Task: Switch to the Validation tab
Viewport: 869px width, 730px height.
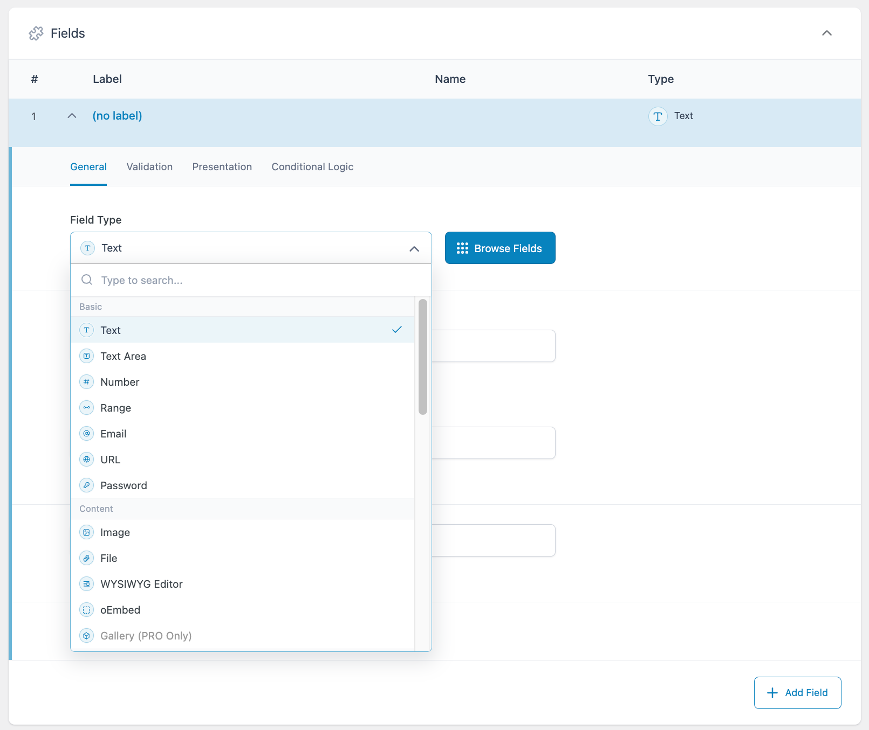Action: (149, 166)
